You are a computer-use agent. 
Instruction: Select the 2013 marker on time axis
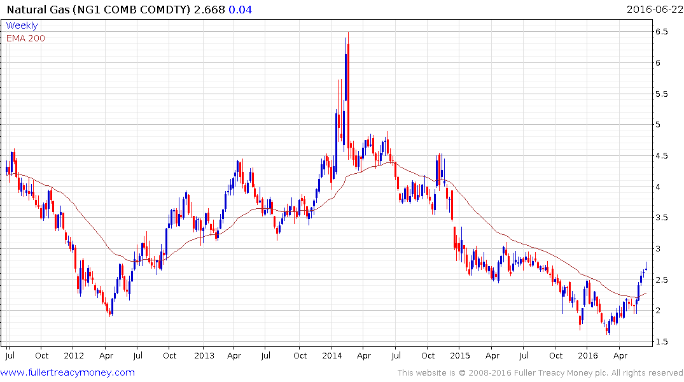(204, 355)
